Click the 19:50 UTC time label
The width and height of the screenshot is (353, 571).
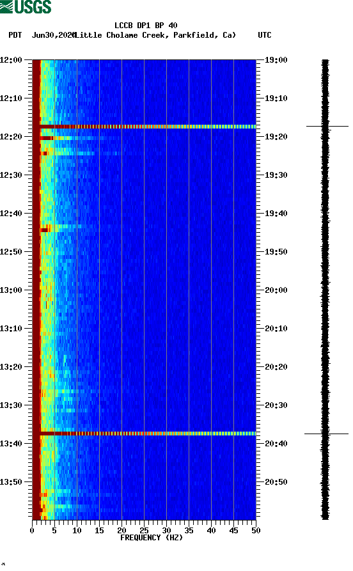coord(276,252)
